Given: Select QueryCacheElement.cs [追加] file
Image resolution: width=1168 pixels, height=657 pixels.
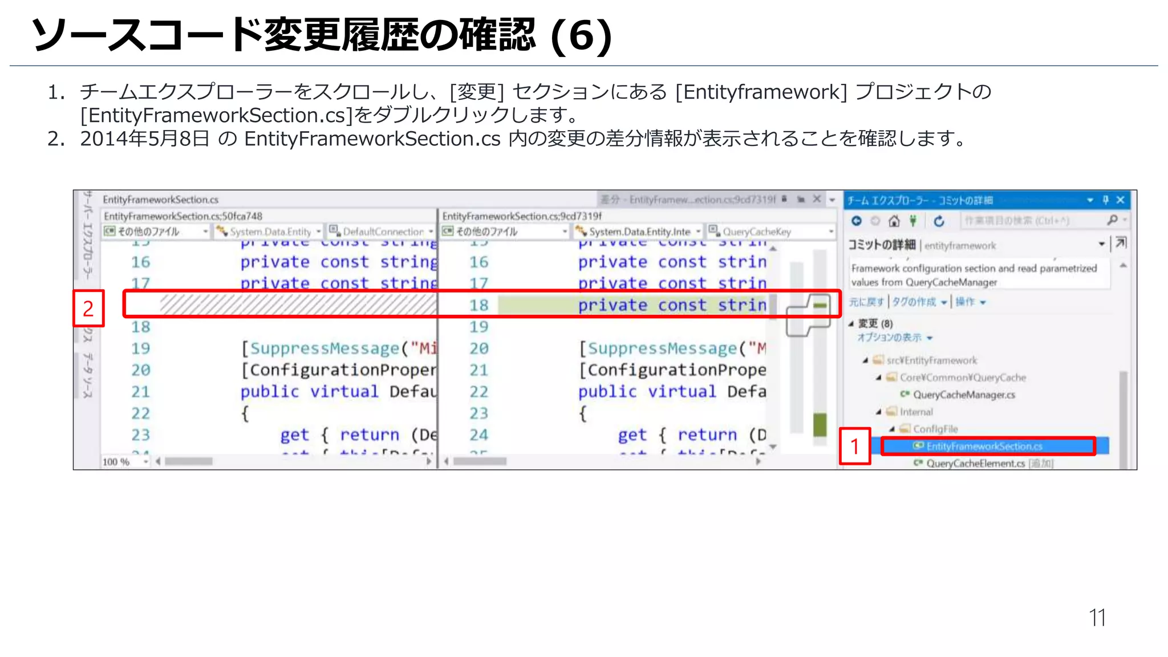Looking at the screenshot, I should [x=989, y=463].
